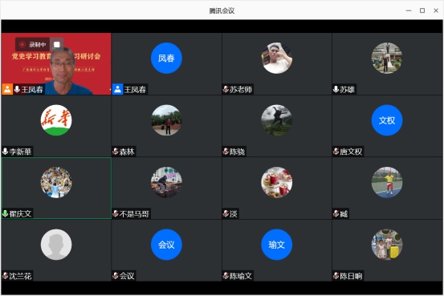Select 森林's outdoor photo avatar
Image resolution: width=444 pixels, height=296 pixels.
pyautogui.click(x=166, y=120)
